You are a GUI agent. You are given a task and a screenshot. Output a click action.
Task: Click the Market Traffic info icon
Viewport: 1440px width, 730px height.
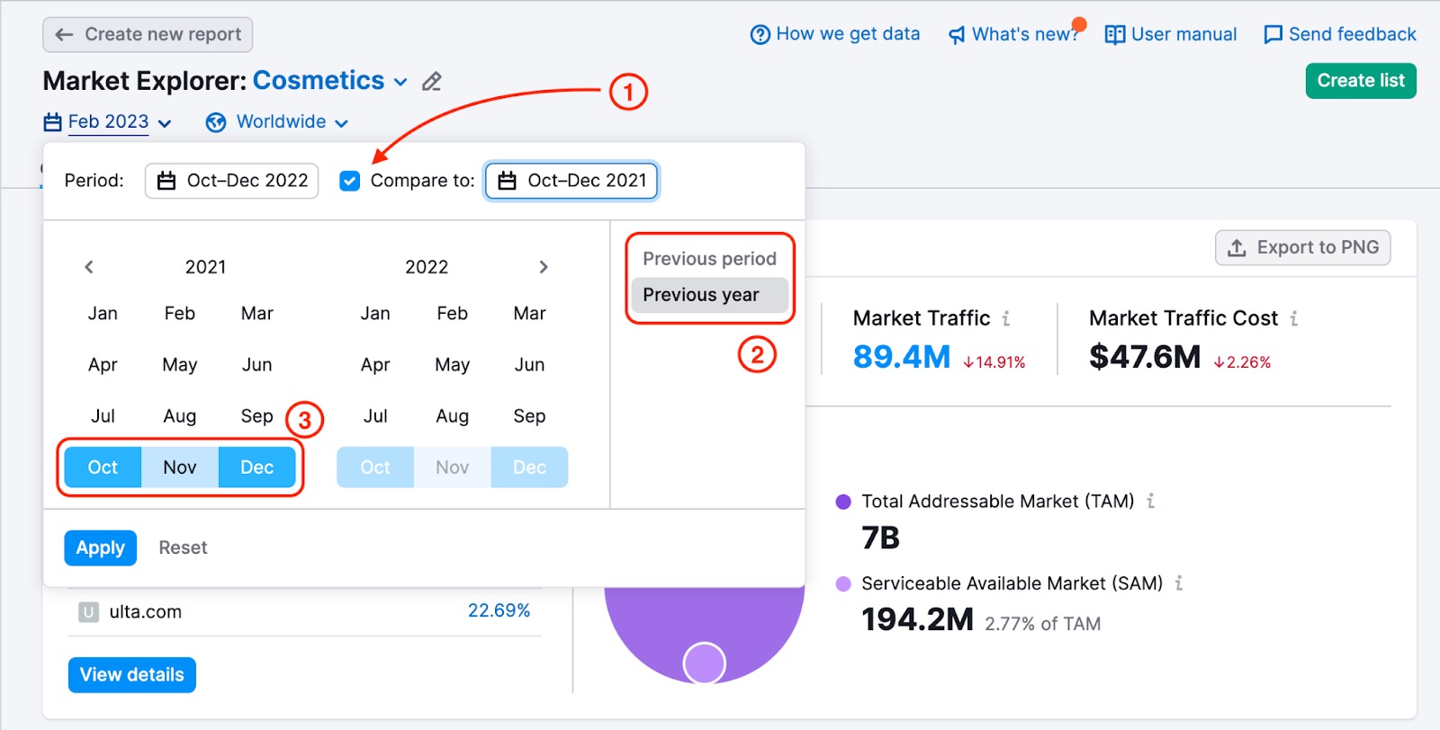[x=1006, y=318]
